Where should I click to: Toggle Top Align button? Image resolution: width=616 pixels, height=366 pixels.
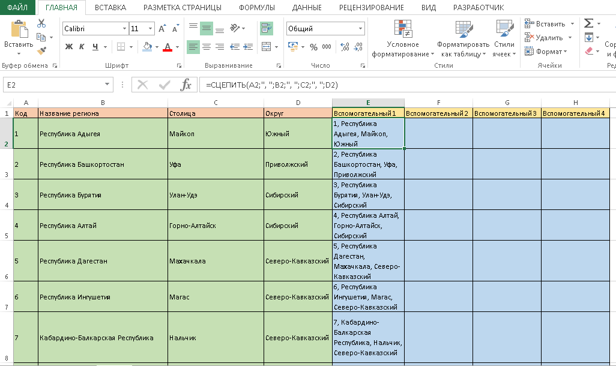pyautogui.click(x=193, y=27)
